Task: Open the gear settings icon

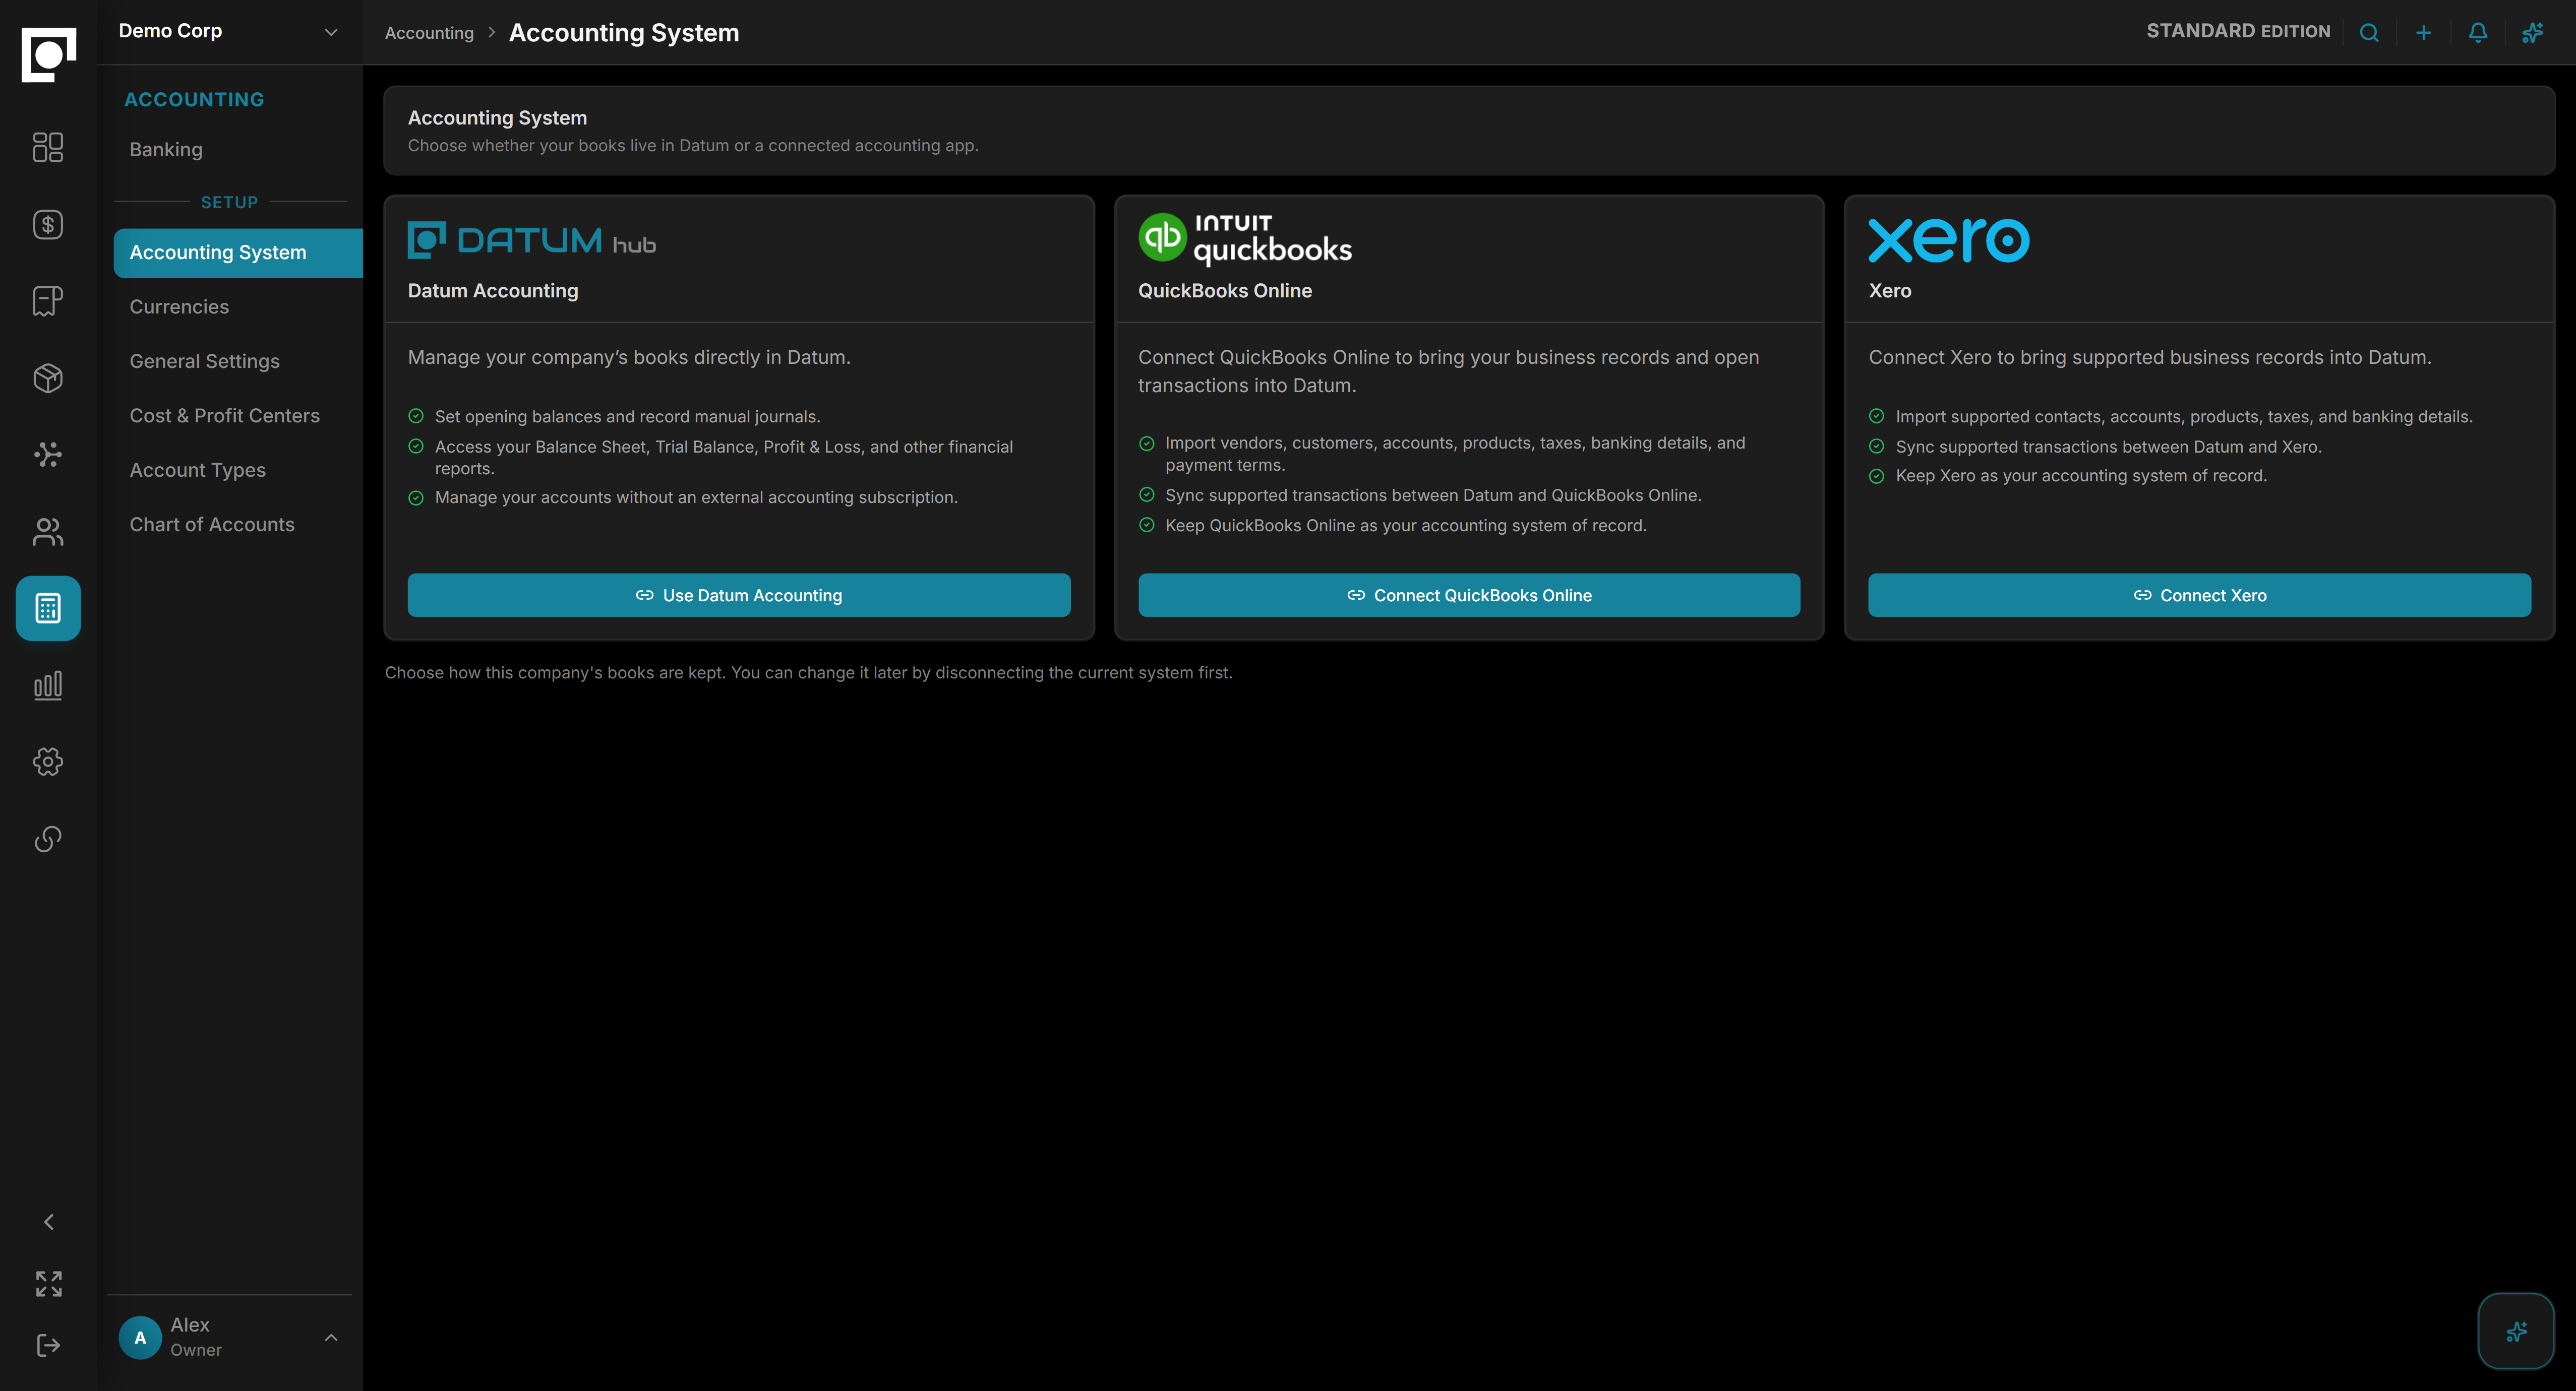Action: [x=48, y=762]
